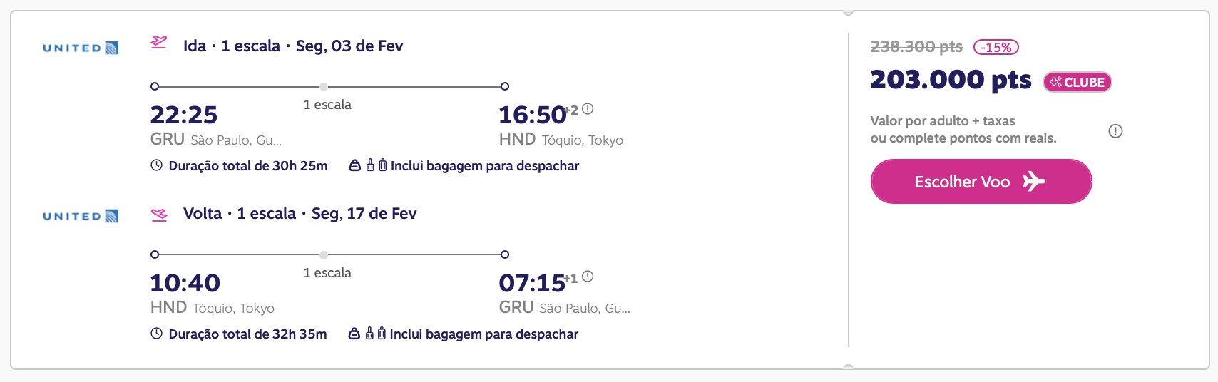The height and width of the screenshot is (382, 1218).
Task: Click the Escolher Voo button
Action: click(x=981, y=182)
